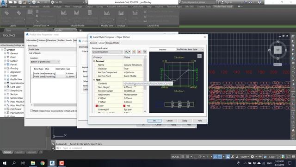This screenshot has height=167, width=296.
Task: Click OK in Label Style Composer
Action: click(x=154, y=121)
